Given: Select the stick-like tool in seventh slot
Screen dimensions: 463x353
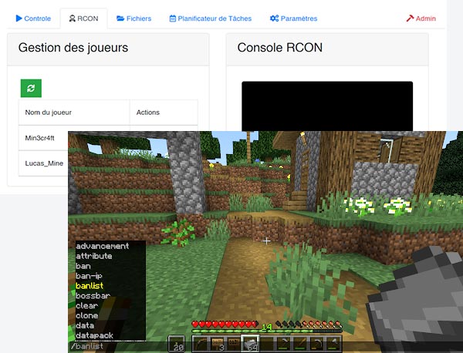Looking at the screenshot, I should pyautogui.click(x=301, y=344).
